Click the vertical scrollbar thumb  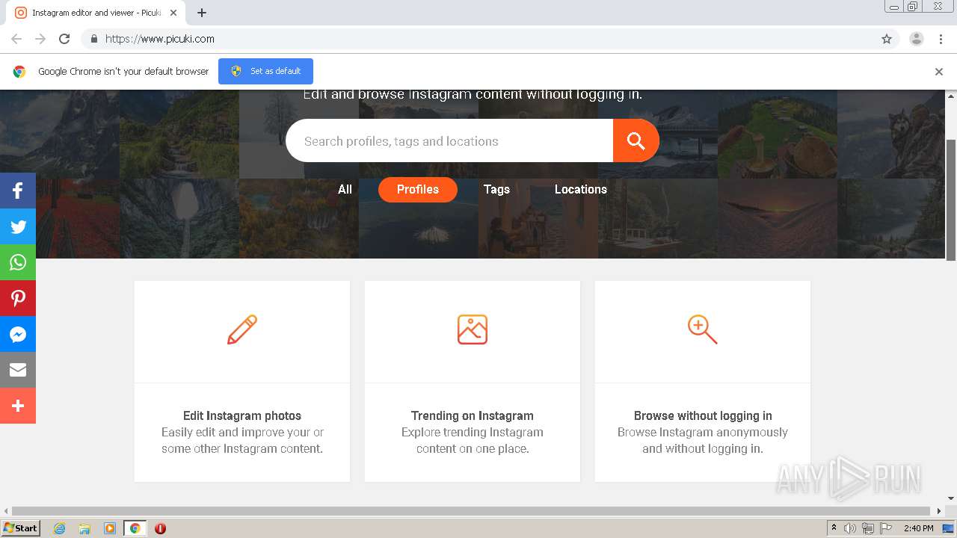tap(951, 200)
